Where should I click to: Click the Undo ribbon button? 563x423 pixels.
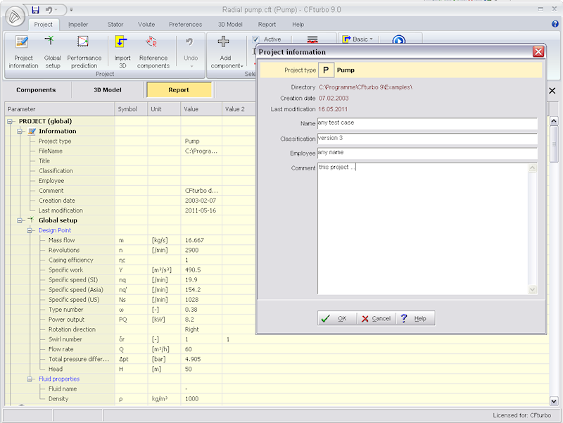191,51
